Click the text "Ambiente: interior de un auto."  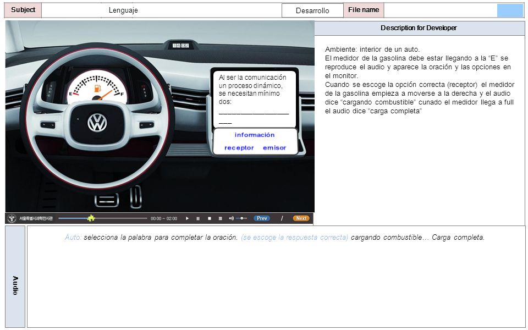click(372, 49)
